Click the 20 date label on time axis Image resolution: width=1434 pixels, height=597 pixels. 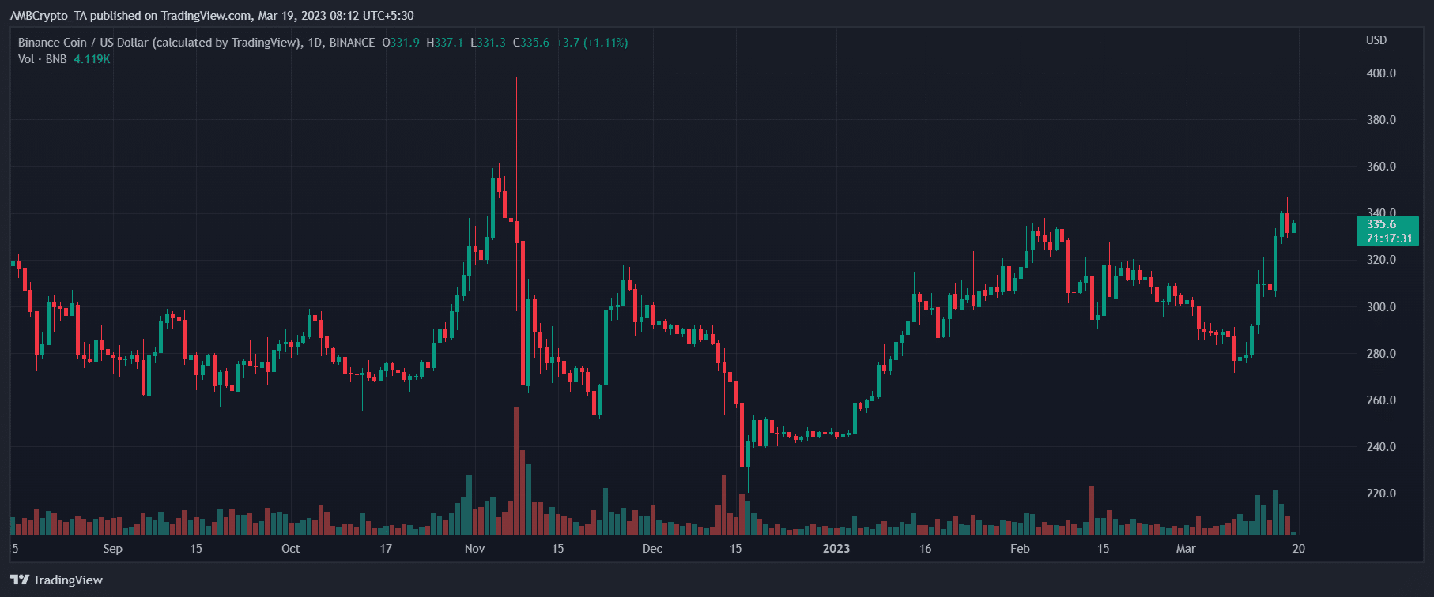pos(1298,549)
